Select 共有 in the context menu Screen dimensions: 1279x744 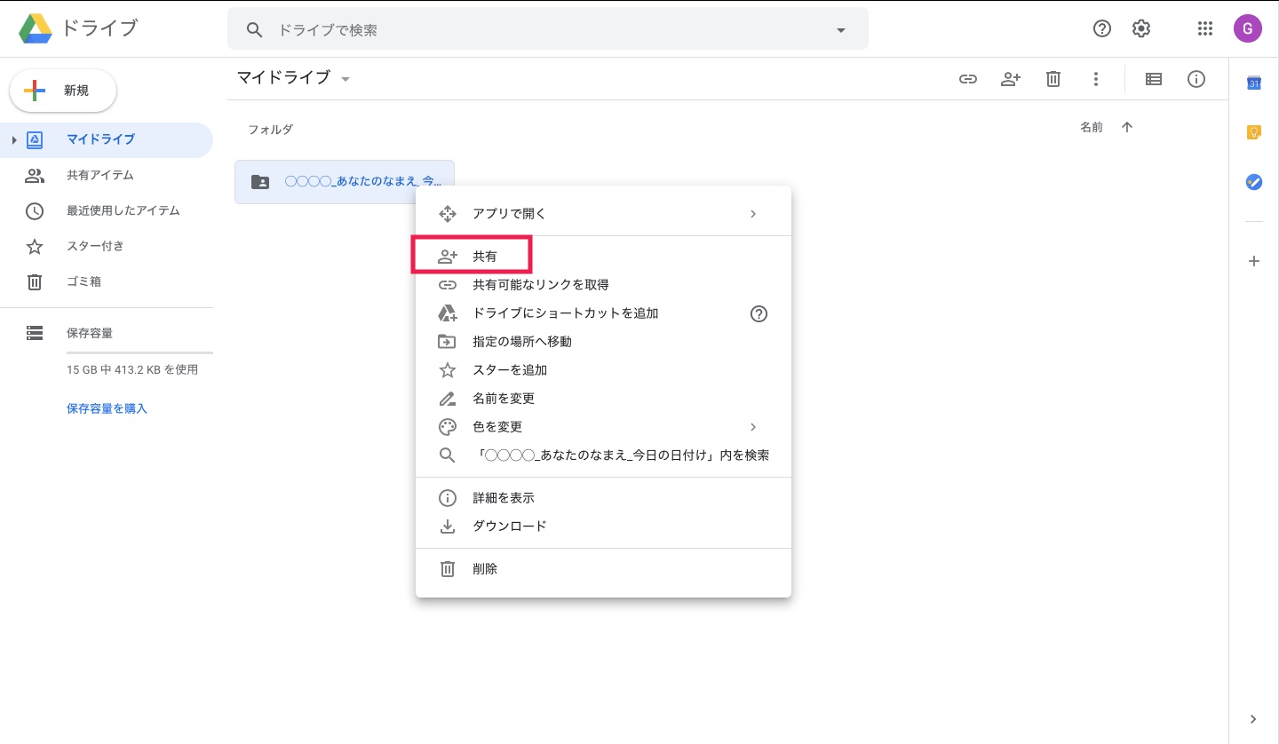point(603,257)
